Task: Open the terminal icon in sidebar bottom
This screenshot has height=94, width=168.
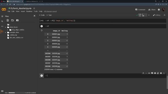Action: 2,91
